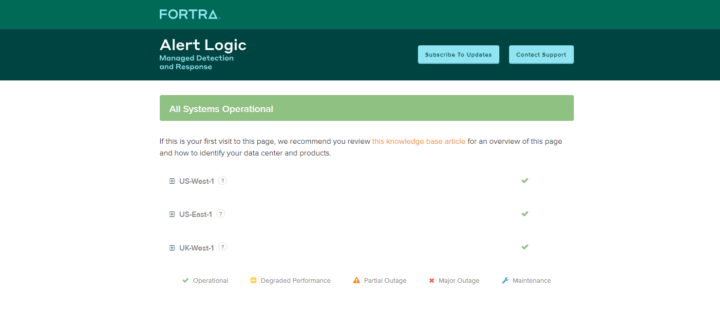Click the US-East-1 green checkmark status

coord(525,214)
